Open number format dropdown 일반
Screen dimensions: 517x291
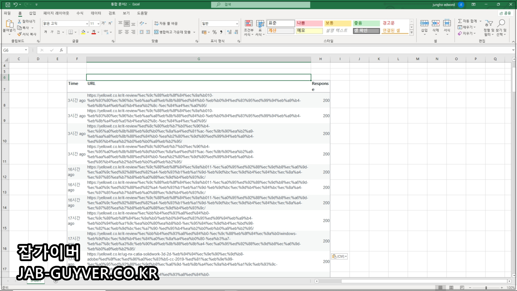click(237, 24)
